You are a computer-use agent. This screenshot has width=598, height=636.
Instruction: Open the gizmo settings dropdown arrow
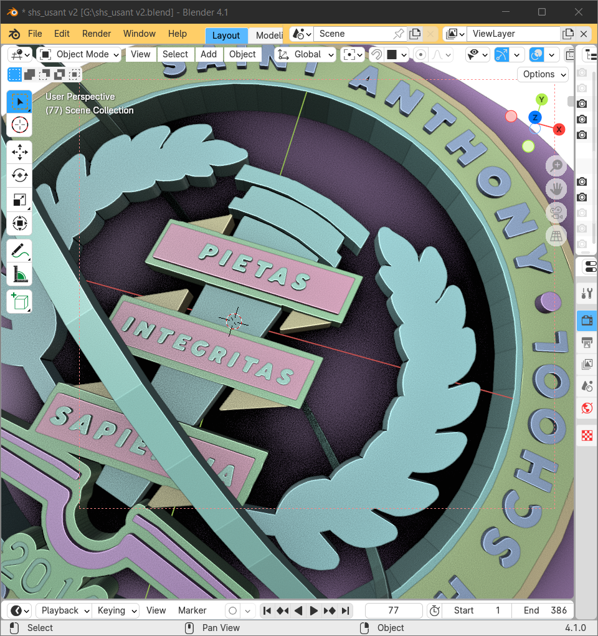(517, 54)
